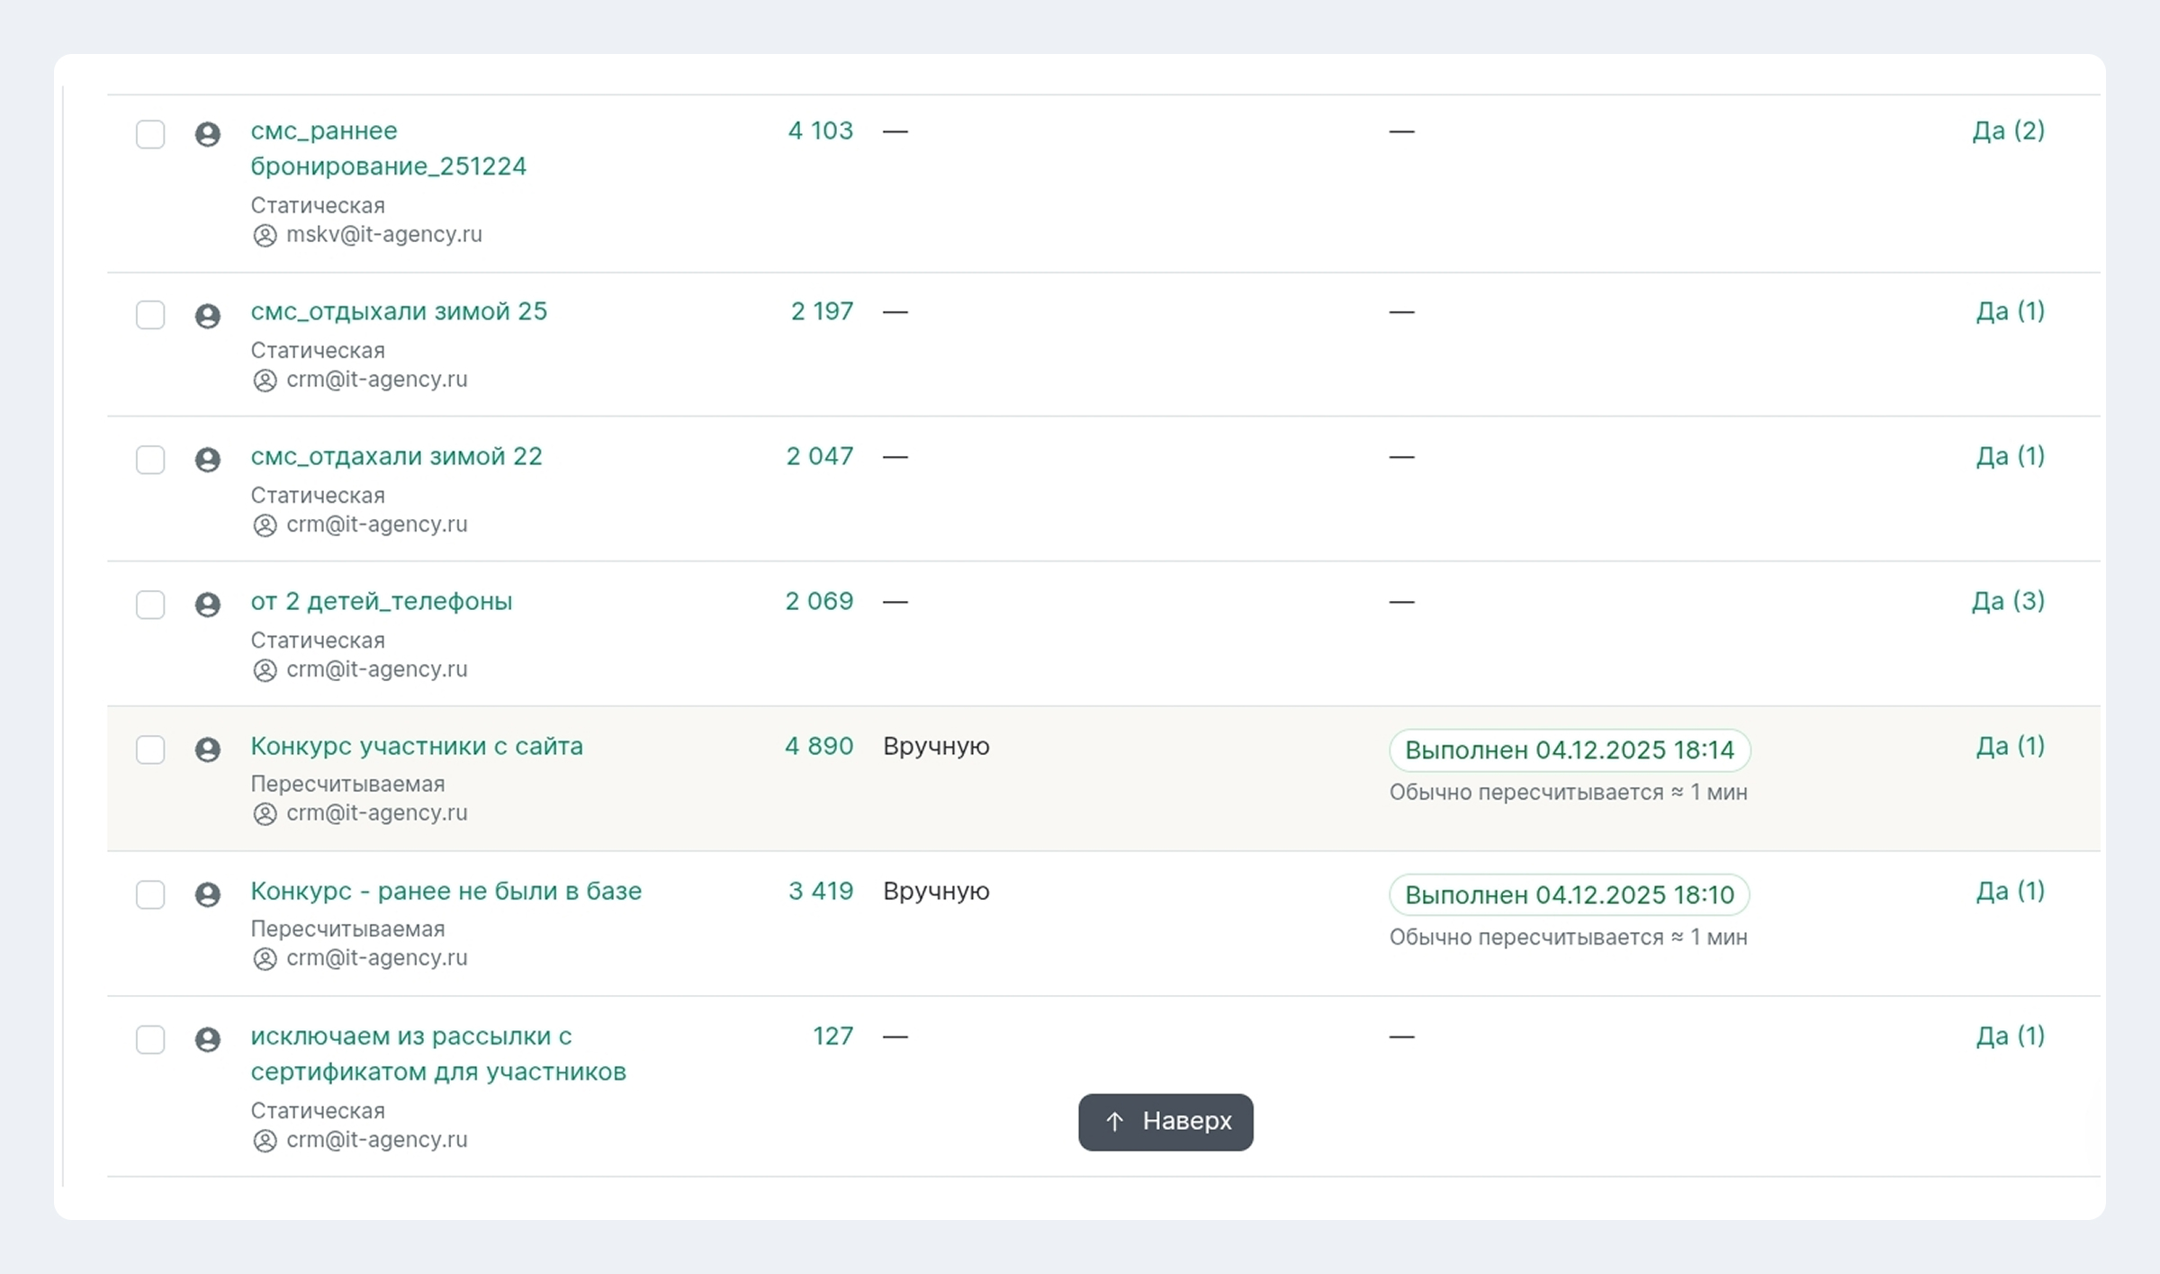Click email mskv@it-agency.ru
Image resolution: width=2160 pixels, height=1274 pixels.
click(x=384, y=235)
